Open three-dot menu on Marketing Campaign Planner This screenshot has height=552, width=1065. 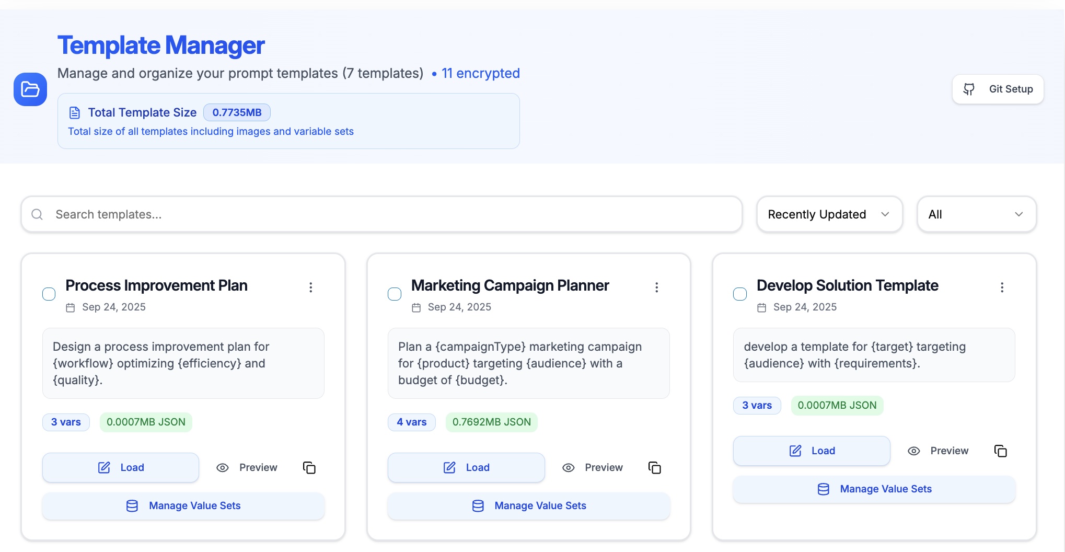tap(657, 287)
